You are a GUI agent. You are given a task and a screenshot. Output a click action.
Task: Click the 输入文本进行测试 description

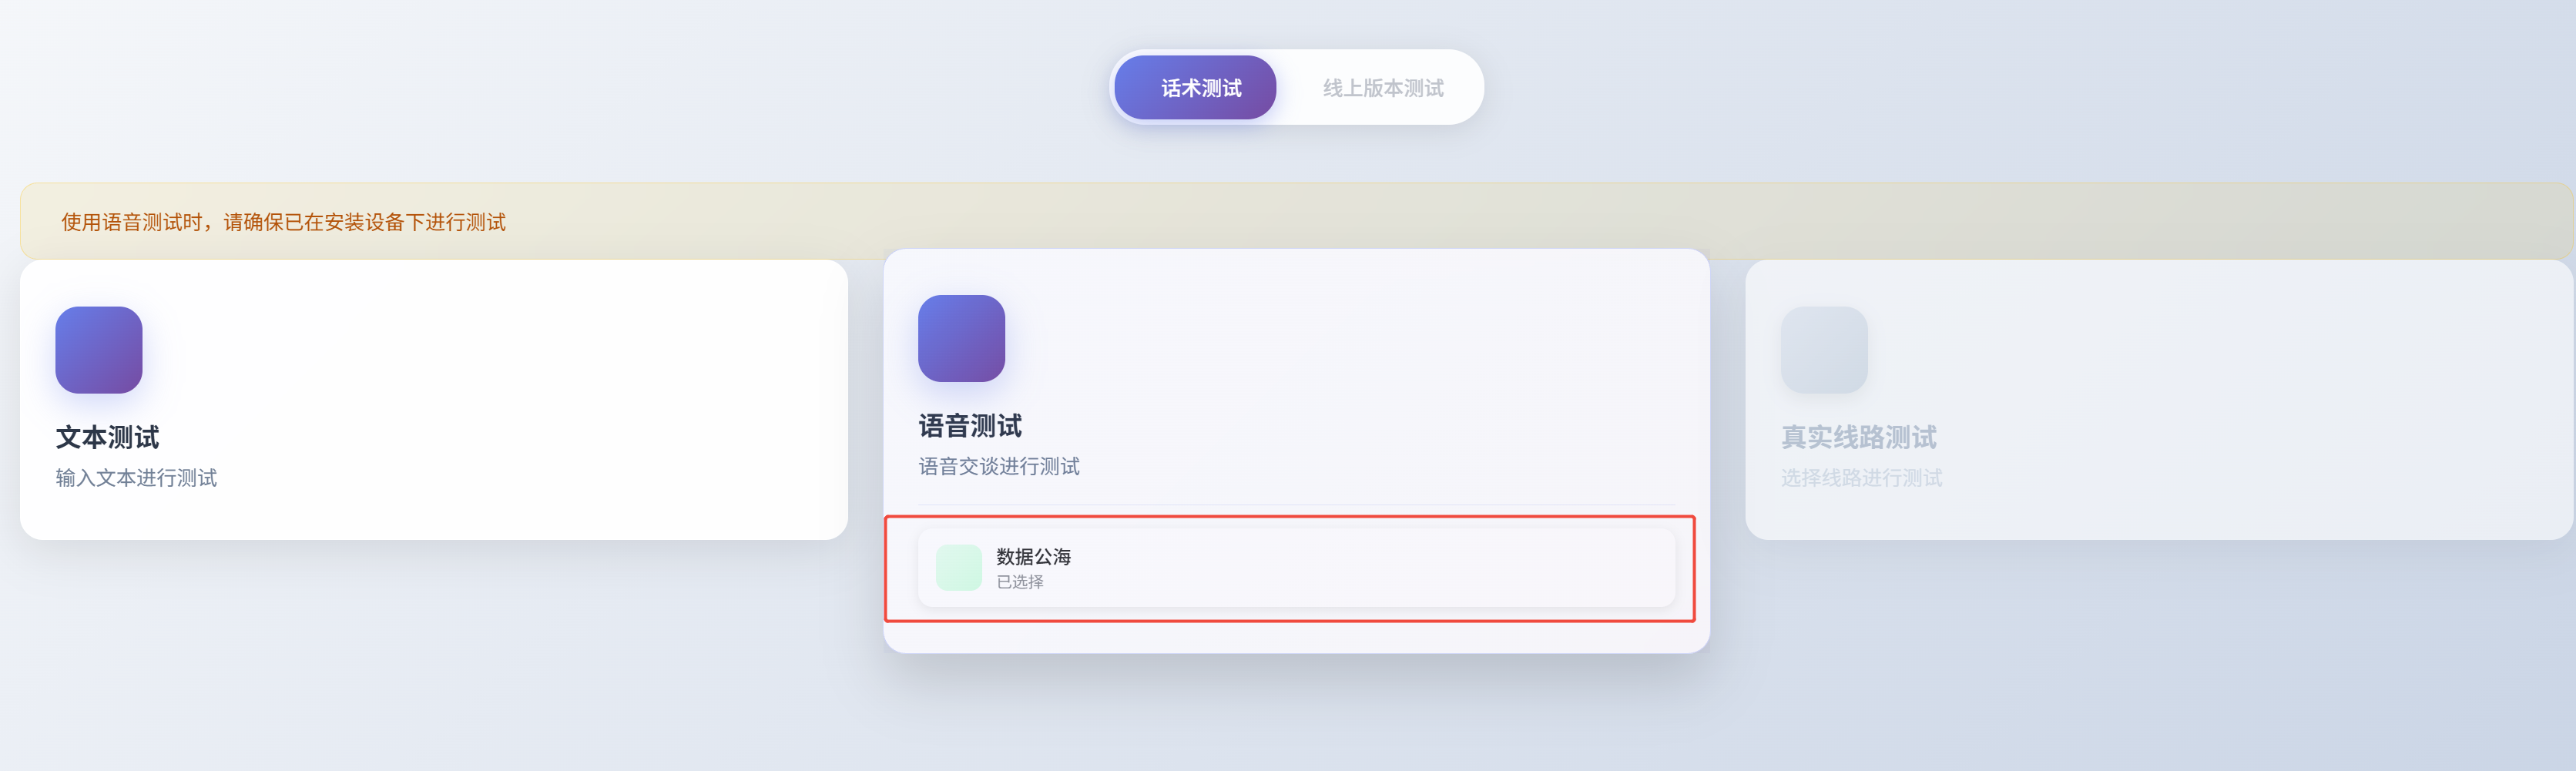point(136,478)
